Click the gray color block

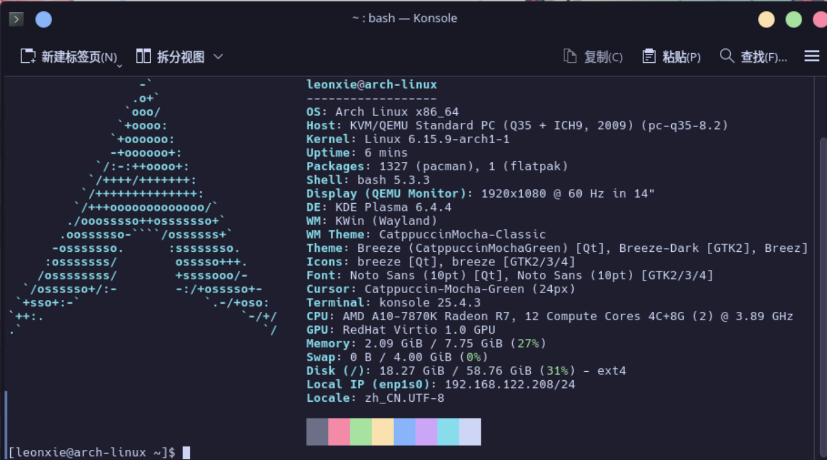tap(317, 432)
